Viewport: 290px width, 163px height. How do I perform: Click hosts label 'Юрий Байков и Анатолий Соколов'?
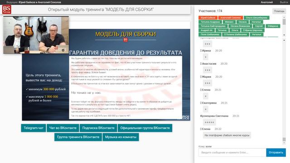pyautogui.click(x=40, y=2)
